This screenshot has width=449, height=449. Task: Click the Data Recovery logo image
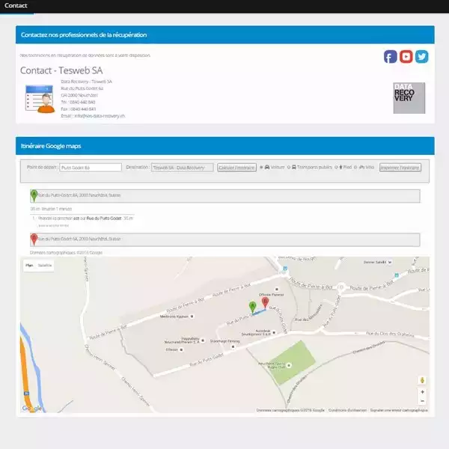[409, 98]
